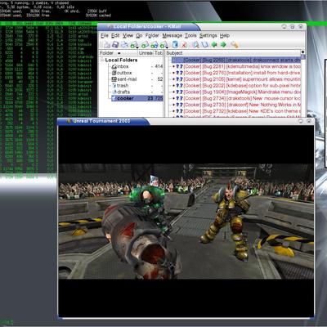
Task: Click the wrench Configure icon in KMail toolbar
Action: [x=235, y=44]
